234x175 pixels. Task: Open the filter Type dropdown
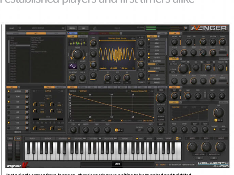coord(173,64)
